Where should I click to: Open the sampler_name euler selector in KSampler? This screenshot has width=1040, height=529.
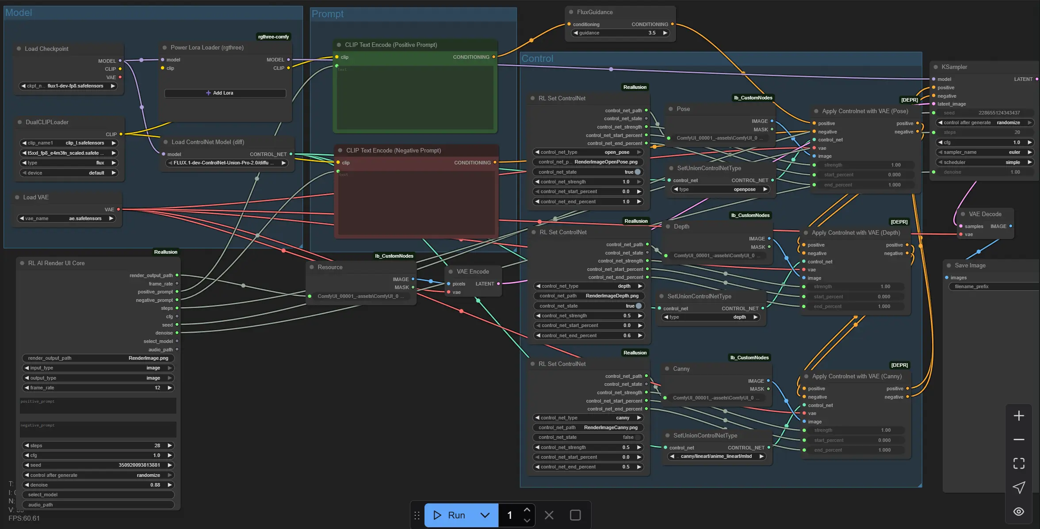tap(985, 152)
